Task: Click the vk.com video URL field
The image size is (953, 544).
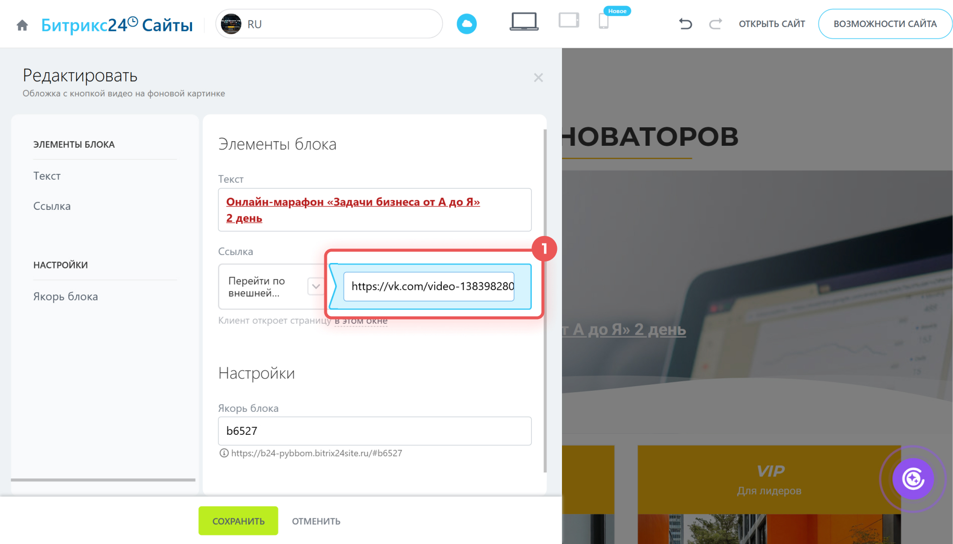Action: 429,286
